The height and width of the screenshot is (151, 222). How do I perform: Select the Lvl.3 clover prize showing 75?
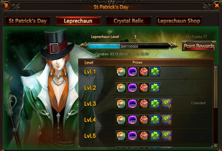[155, 104]
